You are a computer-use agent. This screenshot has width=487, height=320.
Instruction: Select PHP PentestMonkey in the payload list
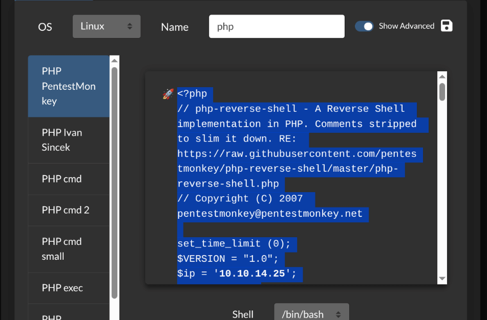point(69,86)
